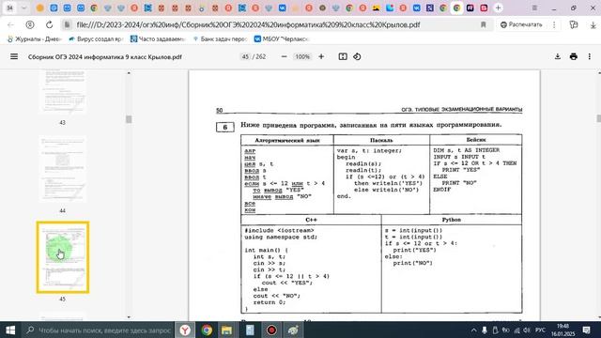Open the Windows notification center icon
The height and width of the screenshot is (338, 601).
pos(586,330)
